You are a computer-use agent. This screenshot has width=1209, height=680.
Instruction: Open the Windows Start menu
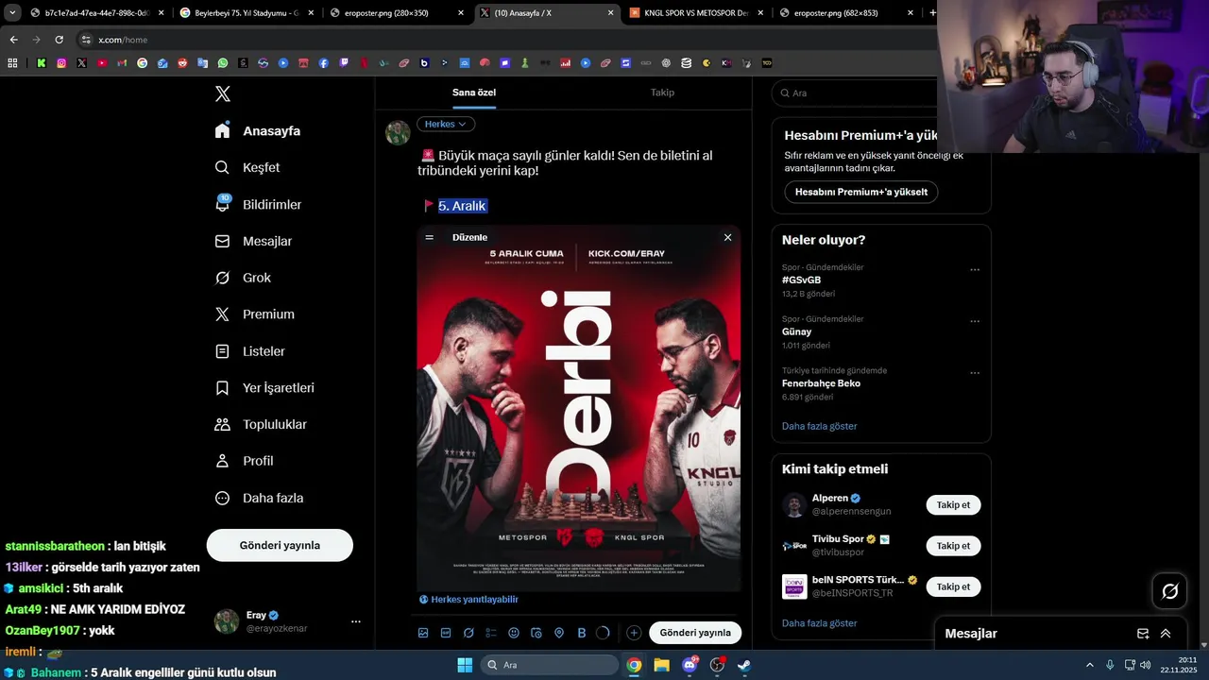point(464,665)
